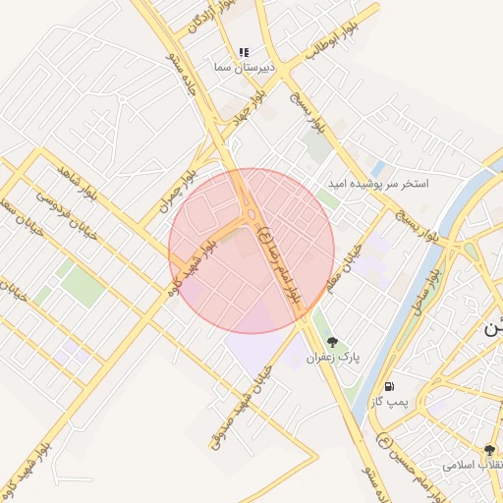This screenshot has width=503, height=503.
Task: Select the پارک زعفران place label
Action: pyautogui.click(x=333, y=357)
